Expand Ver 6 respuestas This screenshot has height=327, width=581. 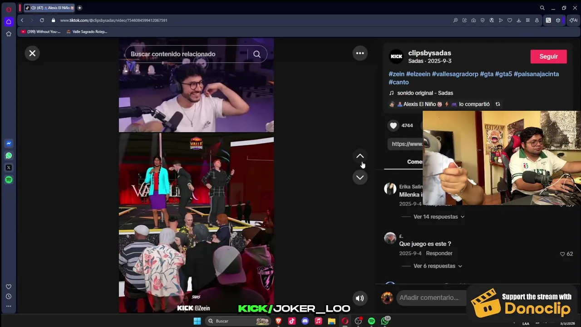point(438,266)
